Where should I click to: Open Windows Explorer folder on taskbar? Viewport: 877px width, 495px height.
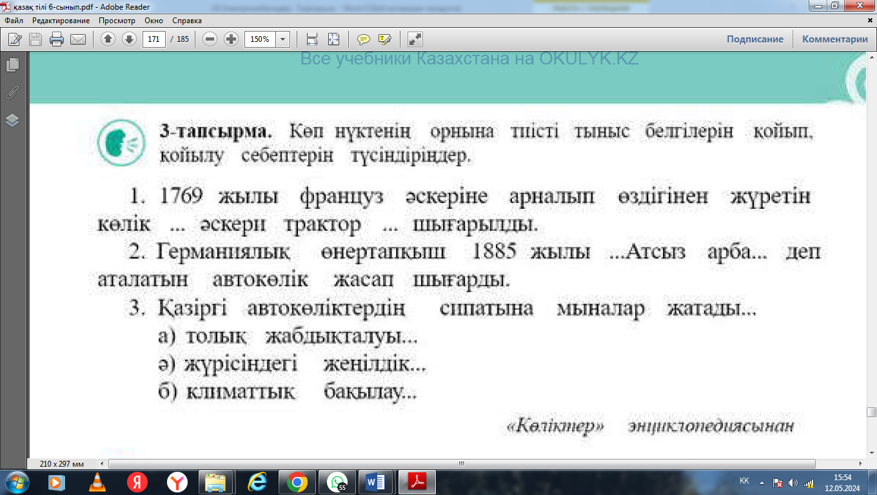[x=215, y=482]
